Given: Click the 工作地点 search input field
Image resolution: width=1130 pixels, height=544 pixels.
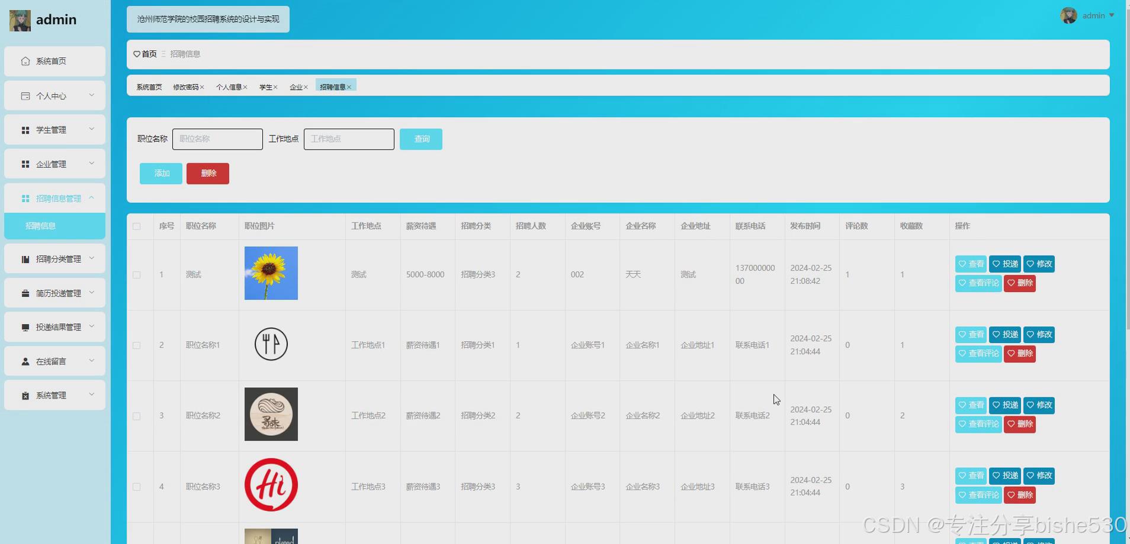Looking at the screenshot, I should pyautogui.click(x=349, y=139).
